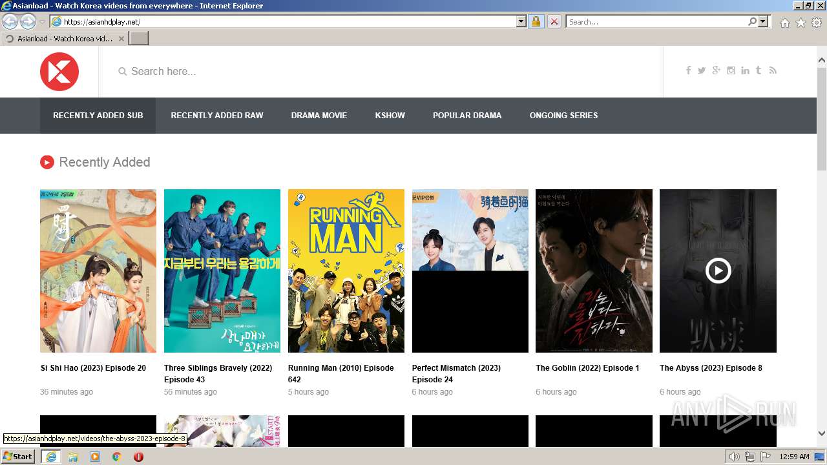Viewport: 827px width, 465px height.
Task: Open the browser Home icon
Action: [x=784, y=23]
